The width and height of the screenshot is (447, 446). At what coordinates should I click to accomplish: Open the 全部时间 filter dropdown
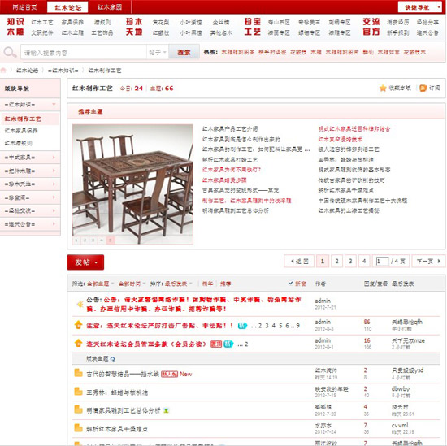click(x=132, y=284)
